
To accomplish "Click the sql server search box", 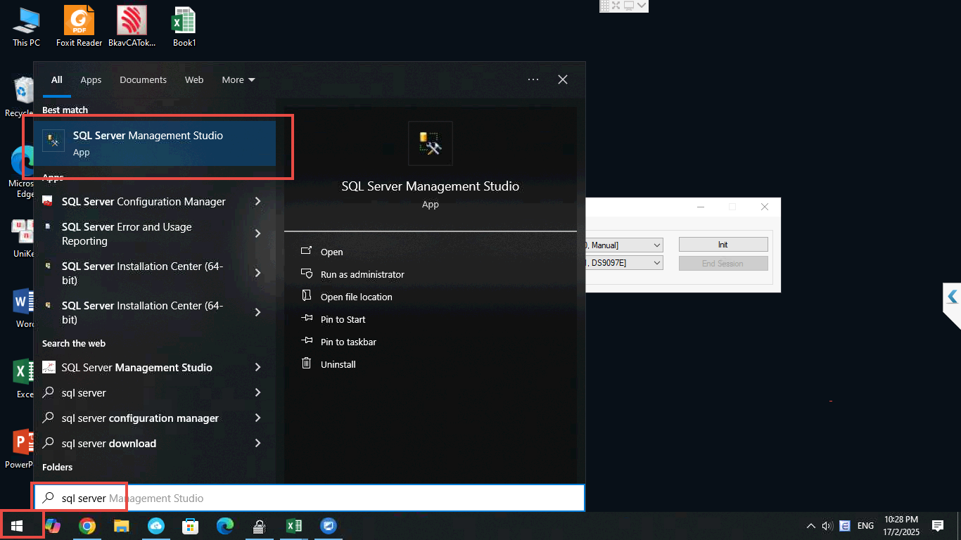I will 310,499.
